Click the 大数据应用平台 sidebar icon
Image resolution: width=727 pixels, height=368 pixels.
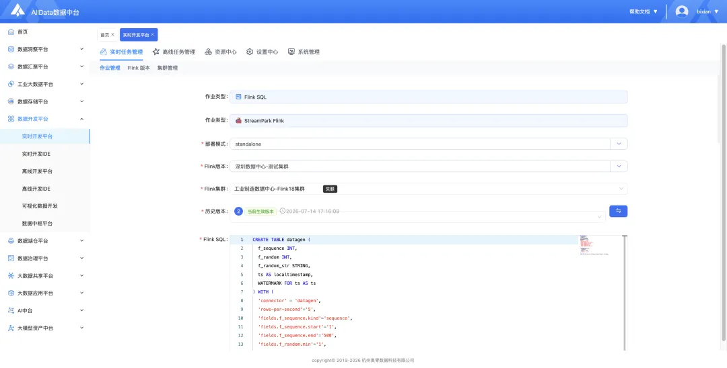(11, 293)
